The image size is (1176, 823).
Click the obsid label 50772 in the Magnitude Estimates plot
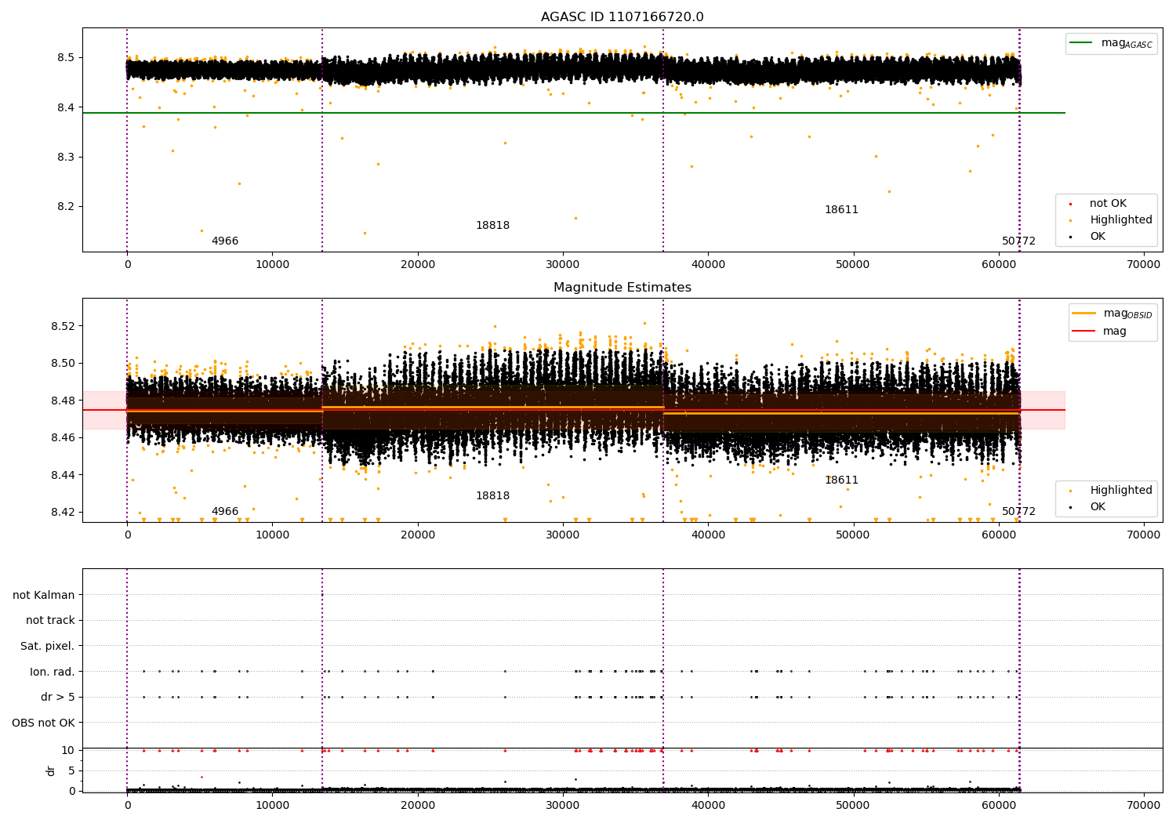coord(1018,512)
